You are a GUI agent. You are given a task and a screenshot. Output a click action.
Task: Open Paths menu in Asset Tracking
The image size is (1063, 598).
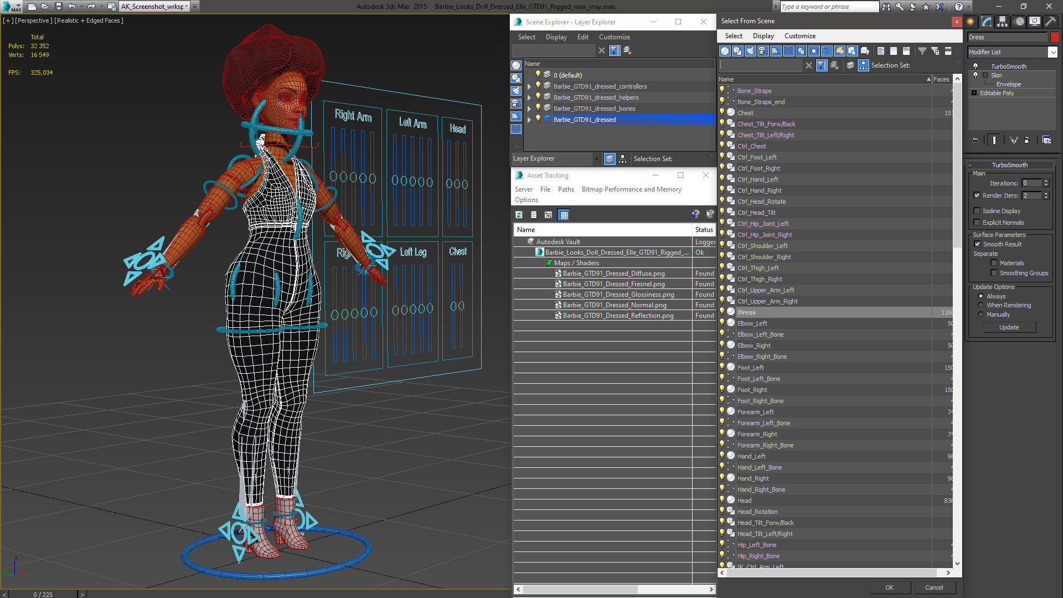tap(566, 189)
